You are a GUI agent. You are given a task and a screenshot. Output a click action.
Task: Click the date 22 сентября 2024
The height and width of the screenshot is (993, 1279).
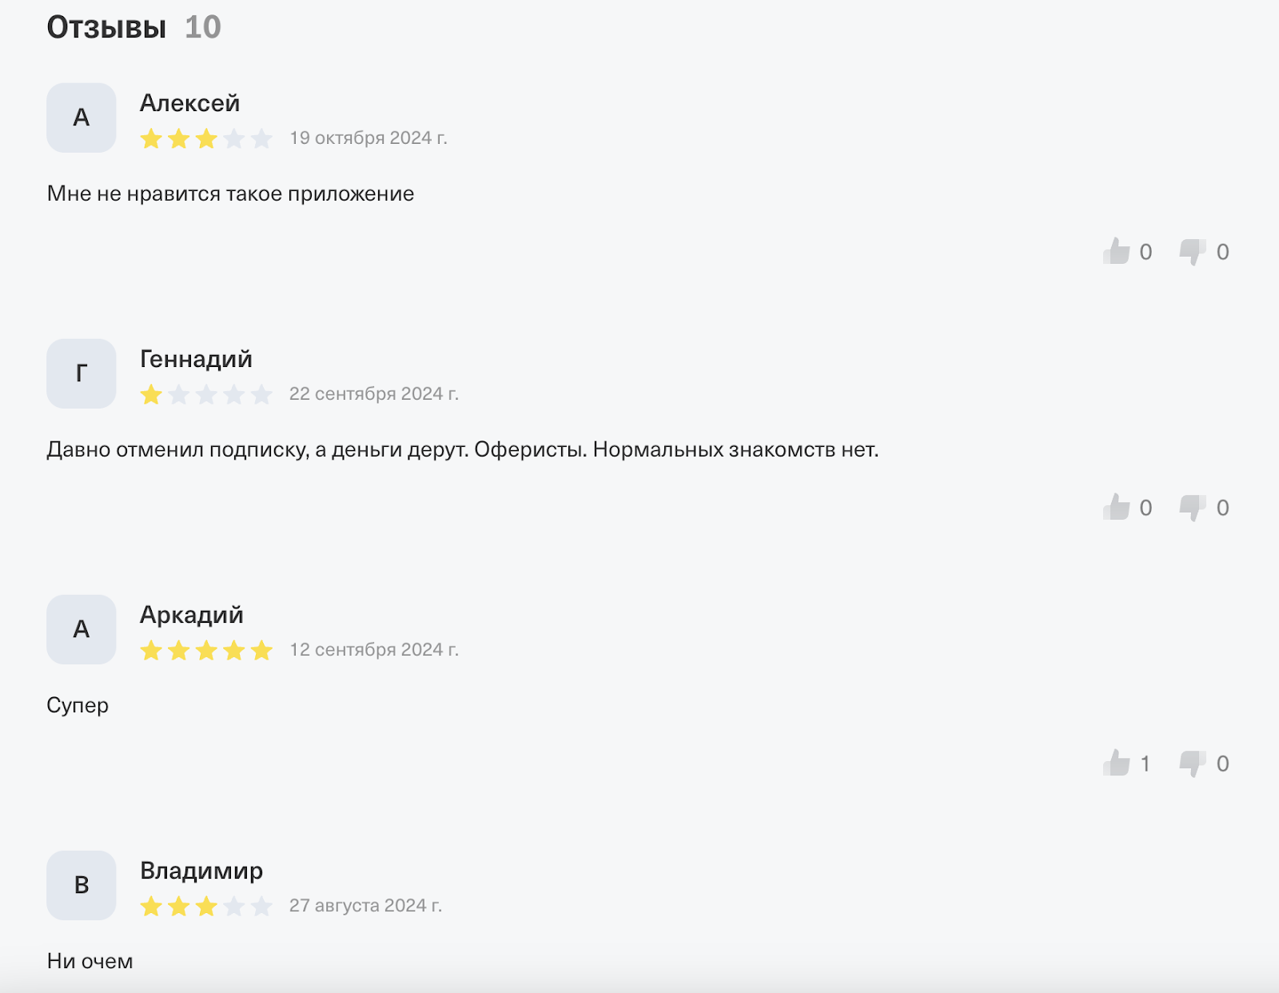point(374,394)
